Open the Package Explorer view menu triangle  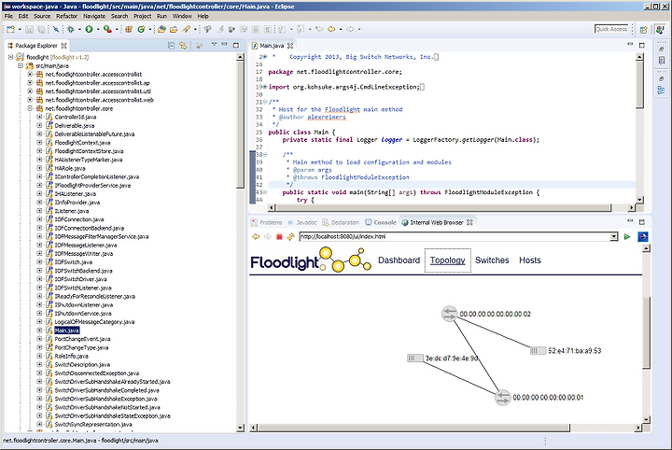[214, 44]
